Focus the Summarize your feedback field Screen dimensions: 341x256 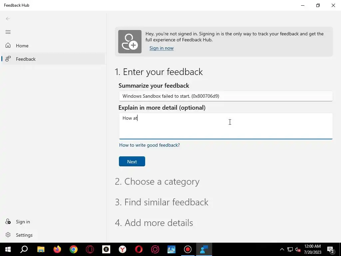(226, 96)
